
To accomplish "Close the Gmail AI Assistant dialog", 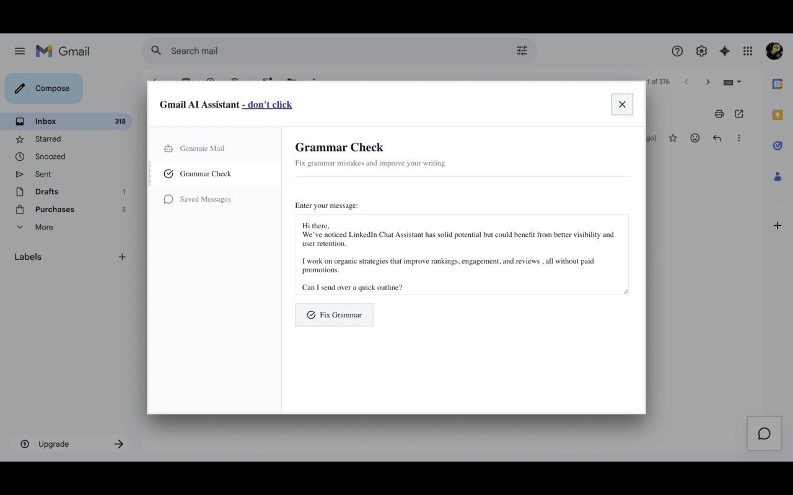I will tap(622, 105).
